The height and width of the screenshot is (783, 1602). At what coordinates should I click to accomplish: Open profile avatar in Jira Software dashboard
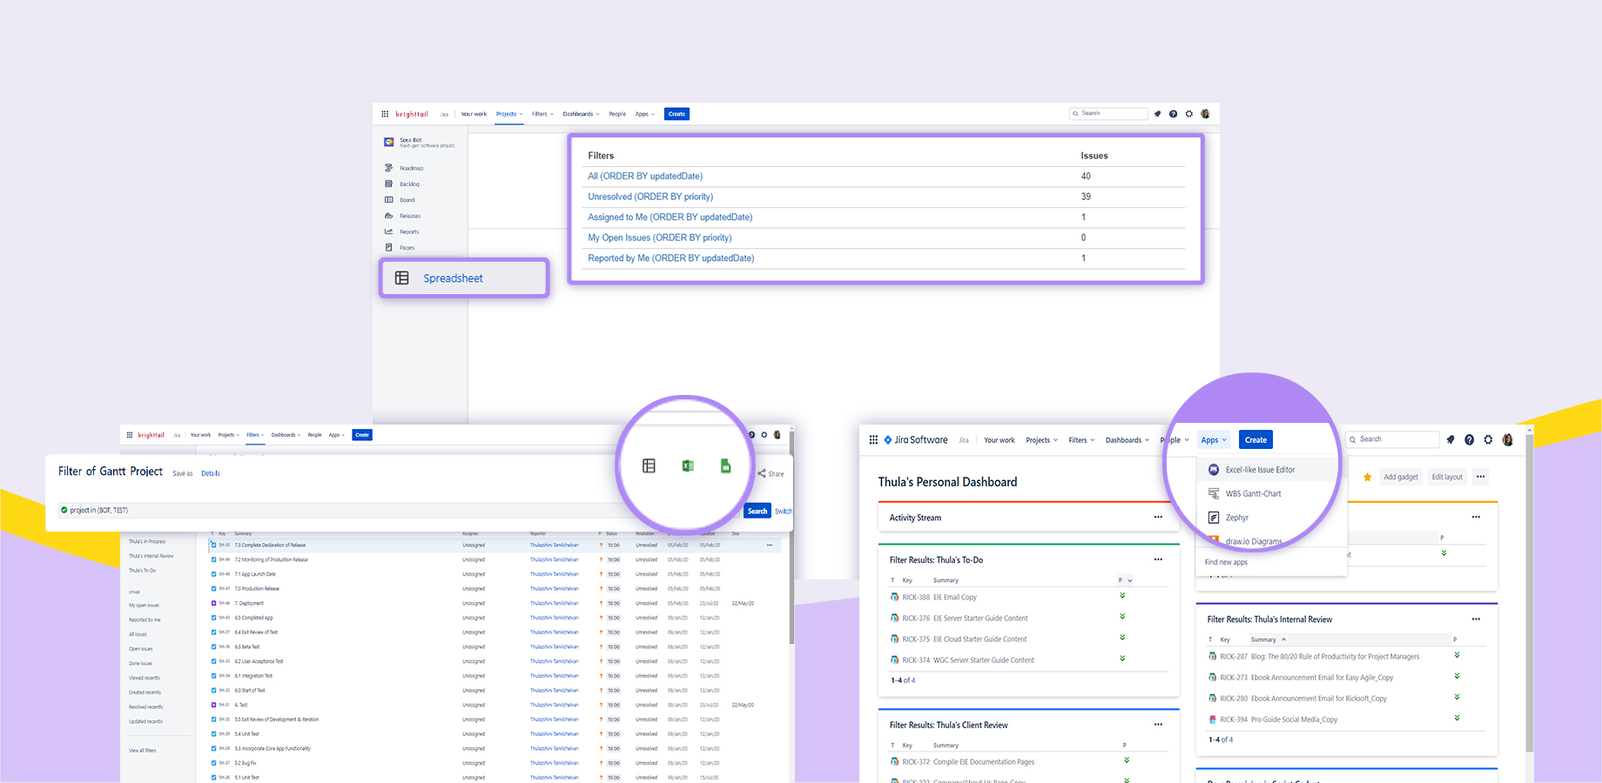[1508, 440]
